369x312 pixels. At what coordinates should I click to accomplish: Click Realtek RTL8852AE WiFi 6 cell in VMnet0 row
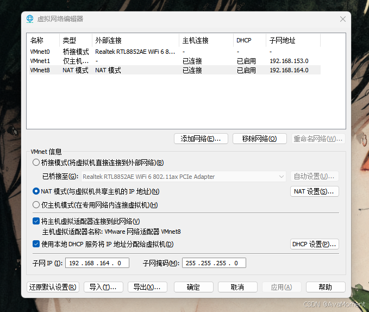[135, 52]
